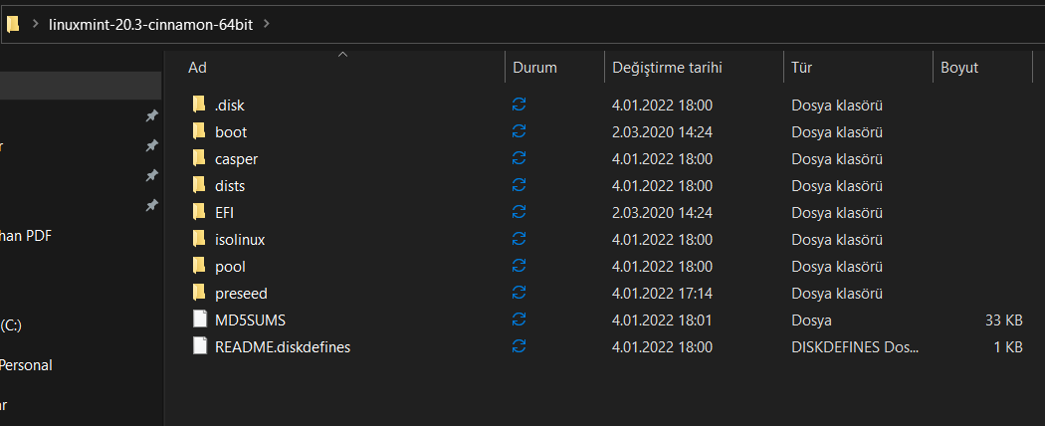
Task: Sort by Değiştirme tarihi column header
Action: [x=666, y=68]
